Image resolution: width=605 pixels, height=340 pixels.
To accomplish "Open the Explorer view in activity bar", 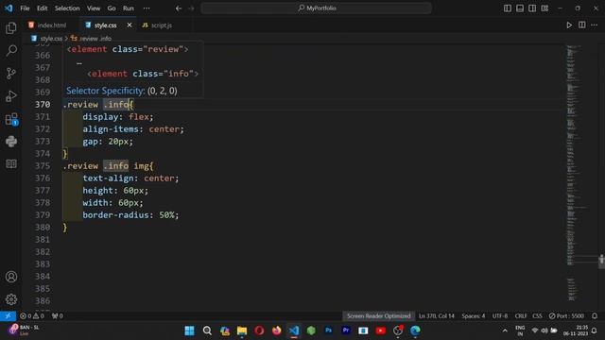I will pyautogui.click(x=11, y=28).
